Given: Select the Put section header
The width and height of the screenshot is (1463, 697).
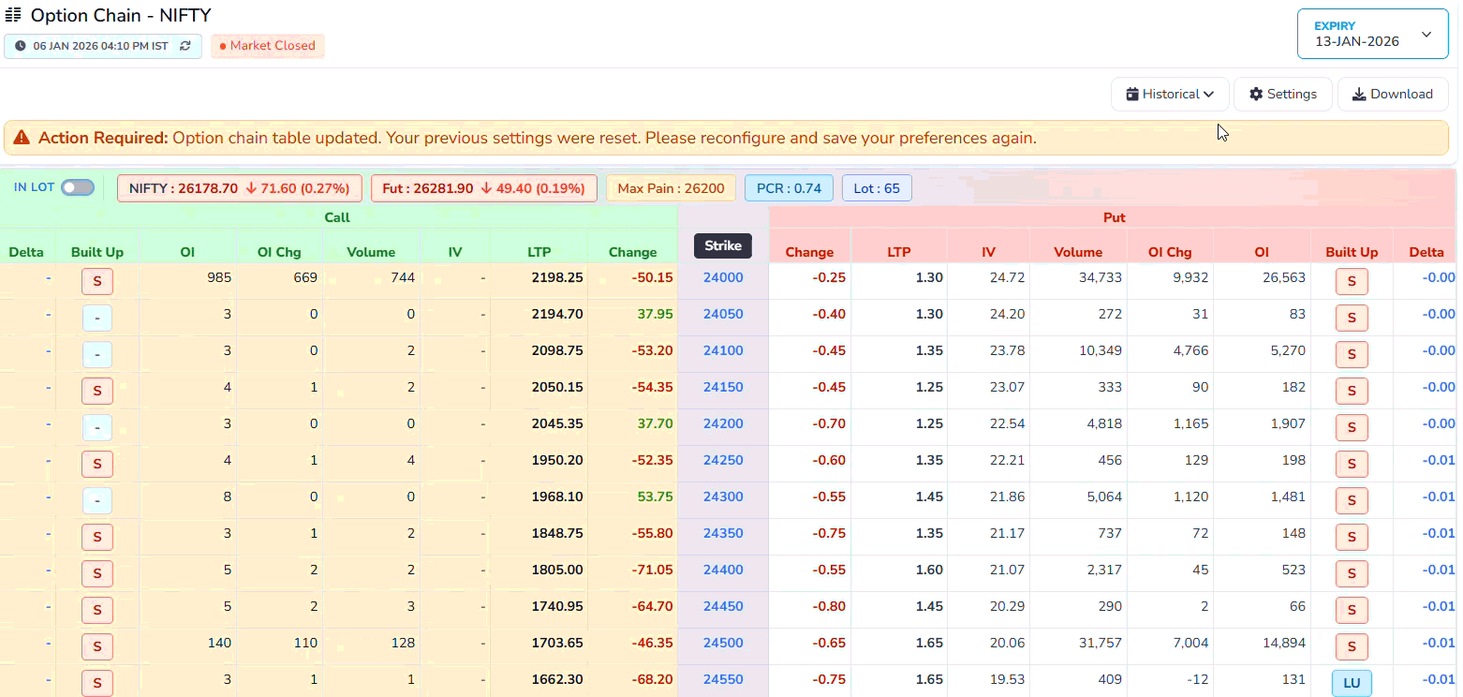Looking at the screenshot, I should pos(1114,217).
